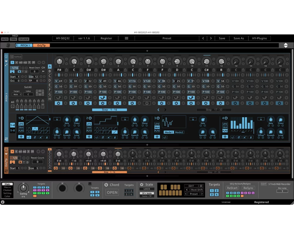Click the metronome icon under 1/16
The width and height of the screenshot is (294, 235).
point(12,72)
